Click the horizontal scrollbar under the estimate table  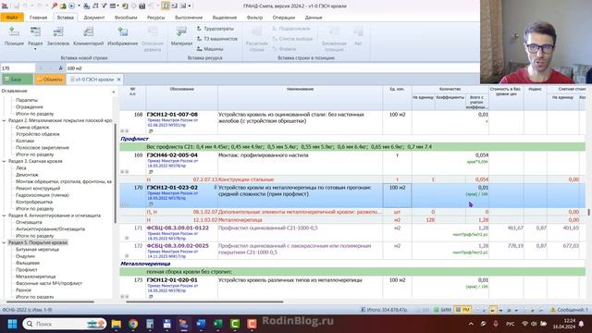[204, 302]
